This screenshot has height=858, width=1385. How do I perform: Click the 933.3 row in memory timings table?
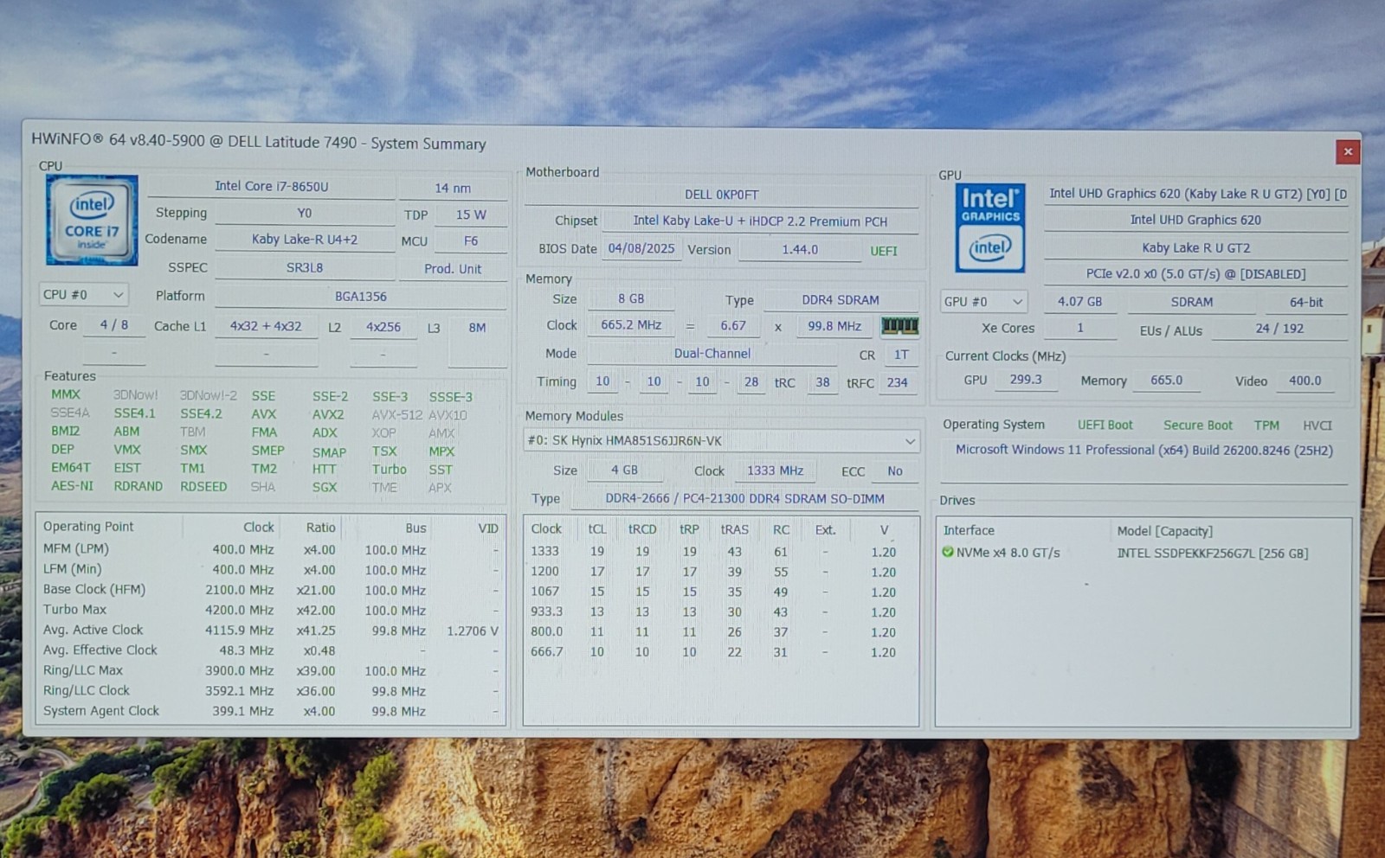720,611
